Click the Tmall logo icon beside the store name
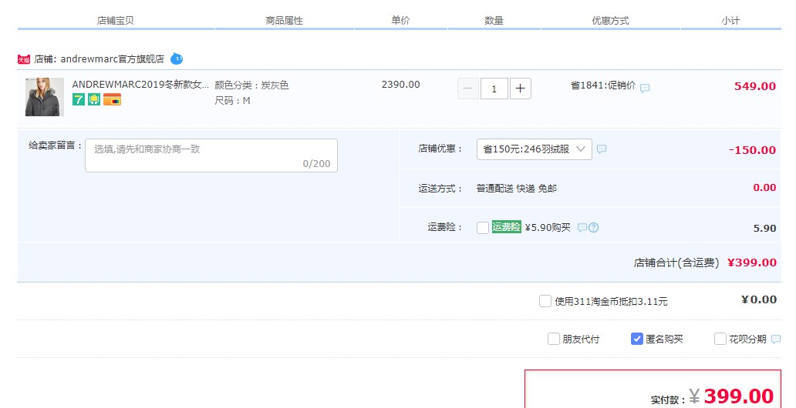 (x=24, y=59)
